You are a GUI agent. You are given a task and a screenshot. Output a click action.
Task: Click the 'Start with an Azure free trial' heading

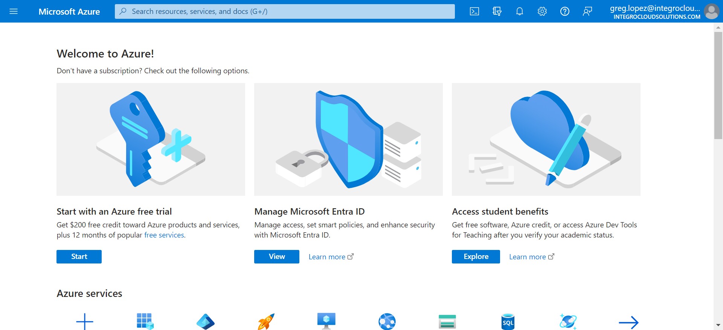coord(114,212)
